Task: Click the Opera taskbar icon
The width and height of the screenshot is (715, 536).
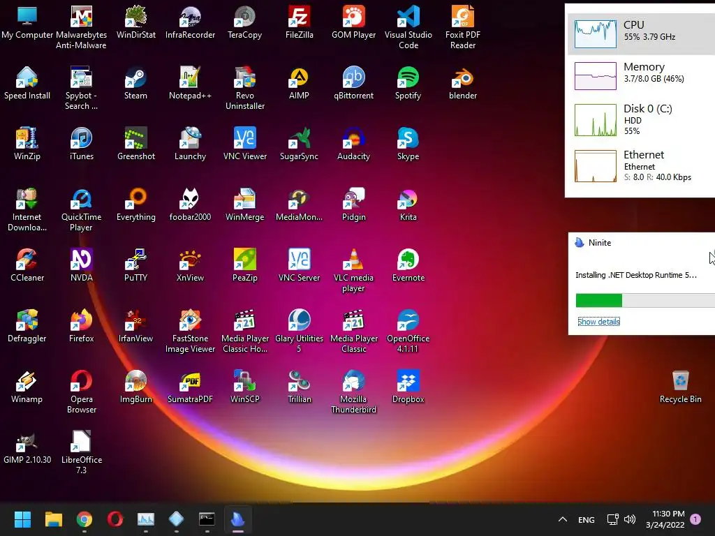Action: [115, 519]
